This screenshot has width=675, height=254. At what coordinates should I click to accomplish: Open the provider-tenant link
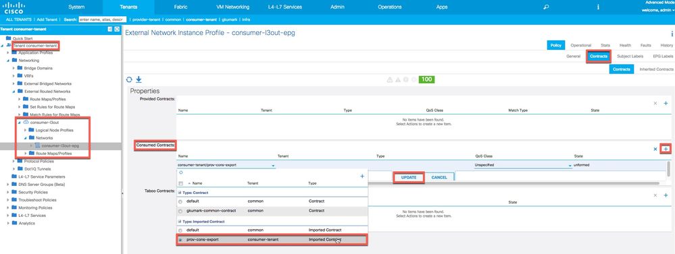tap(147, 20)
